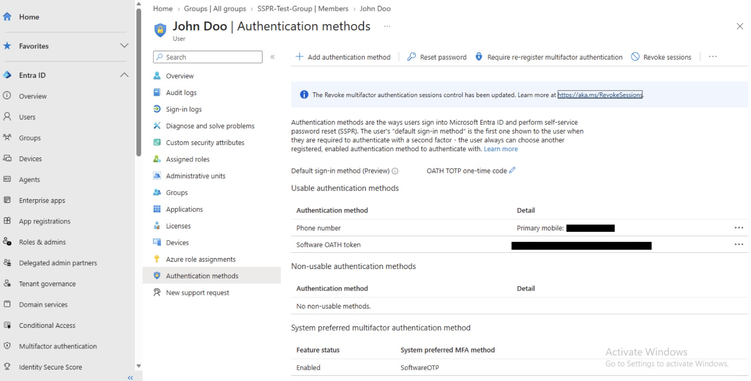The height and width of the screenshot is (381, 751).
Task: Click the aka.ms/RevokeSessions link
Action: click(600, 95)
